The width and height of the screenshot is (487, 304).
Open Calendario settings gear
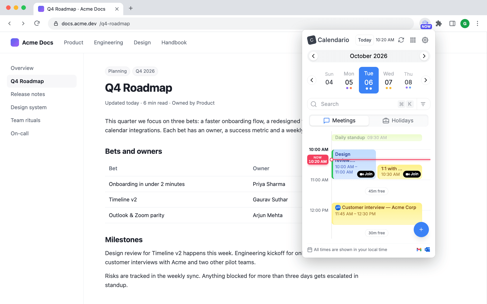coord(425,40)
